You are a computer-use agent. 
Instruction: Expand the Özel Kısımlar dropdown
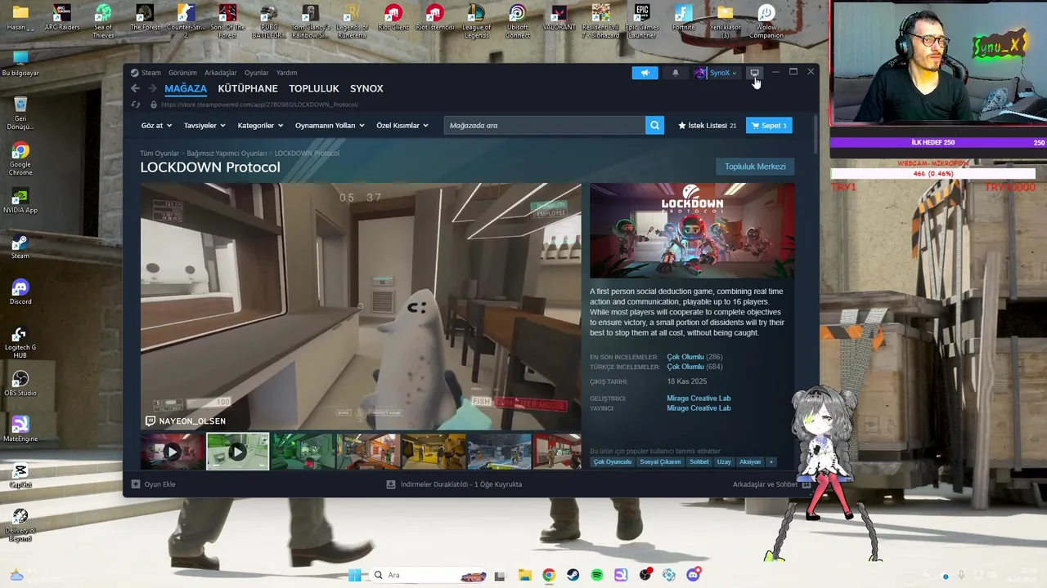[402, 125]
